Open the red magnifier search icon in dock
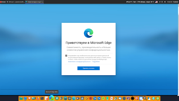 coord(137,98)
